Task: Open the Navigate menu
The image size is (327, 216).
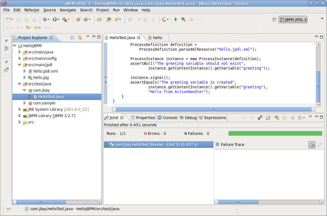Action: [x=68, y=10]
